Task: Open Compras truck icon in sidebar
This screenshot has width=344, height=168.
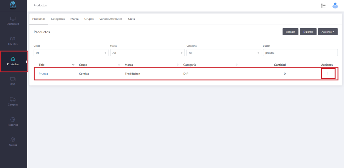Action: pyautogui.click(x=13, y=99)
